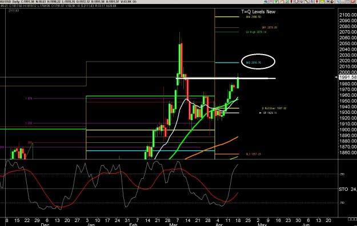Click the 1930.00 price axis label
This screenshot has height=226, width=357.
click(x=348, y=112)
